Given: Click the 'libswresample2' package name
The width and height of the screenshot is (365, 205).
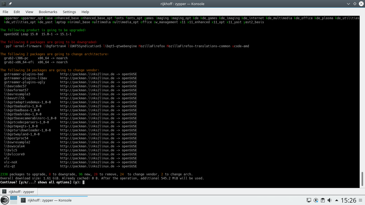Looking at the screenshot, I should pyautogui.click(x=17, y=142).
